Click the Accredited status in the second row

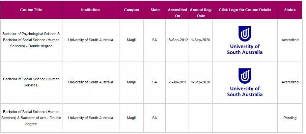pos(290,82)
